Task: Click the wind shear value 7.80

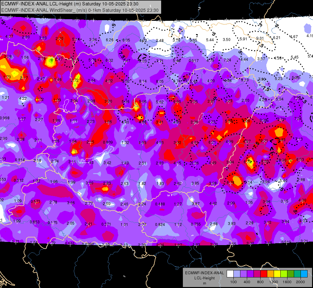Action: (262, 79)
